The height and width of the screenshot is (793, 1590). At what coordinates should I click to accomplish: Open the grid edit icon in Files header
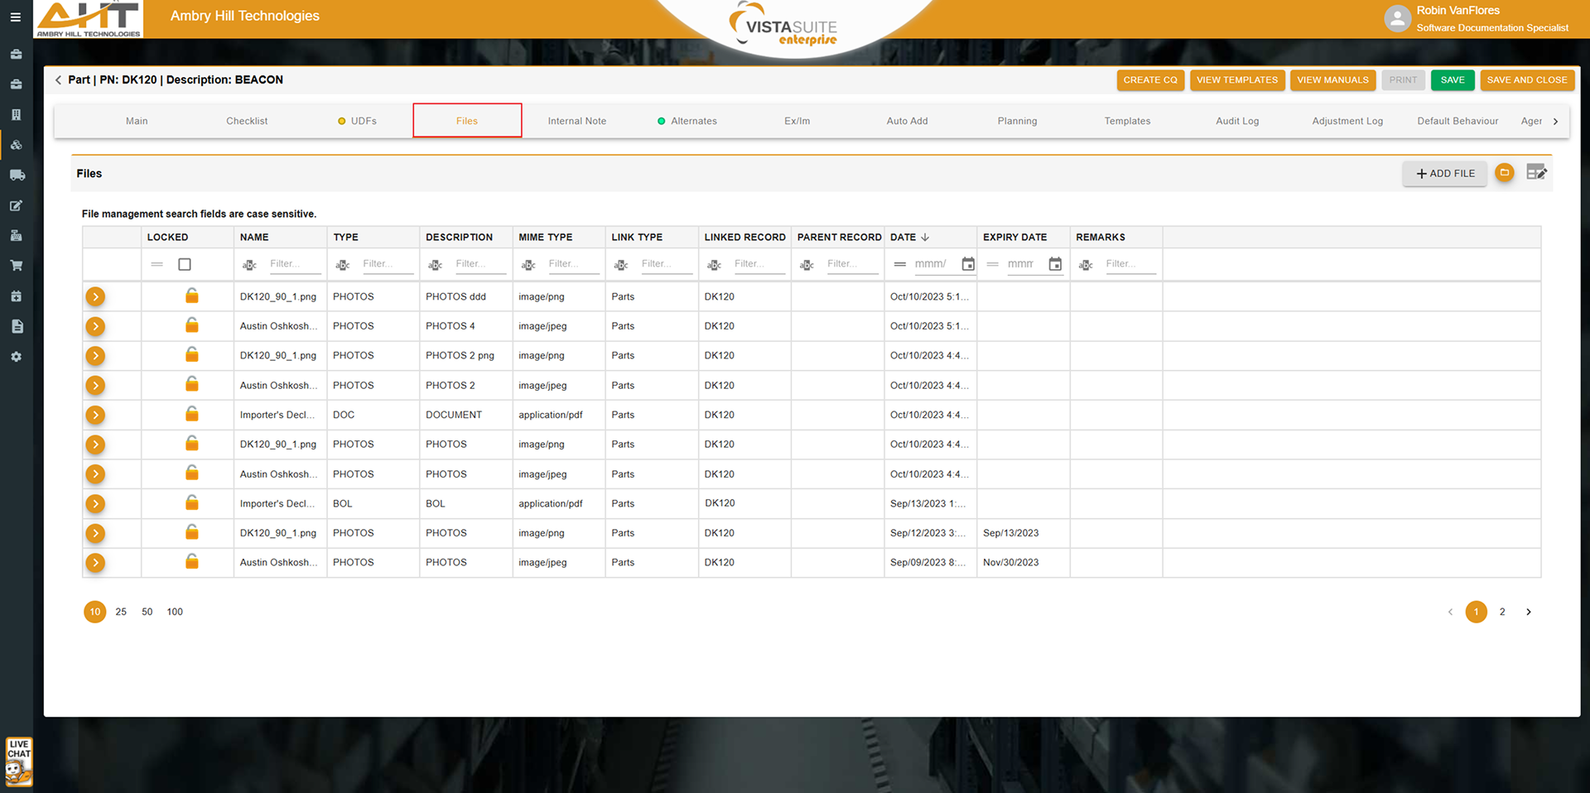(x=1536, y=172)
